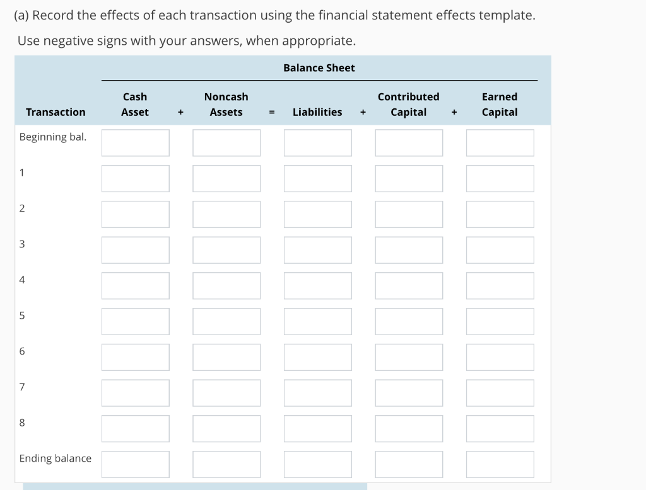This screenshot has height=490, width=646.
Task: Click the horizontal scrollbar below the table
Action: pos(189,486)
